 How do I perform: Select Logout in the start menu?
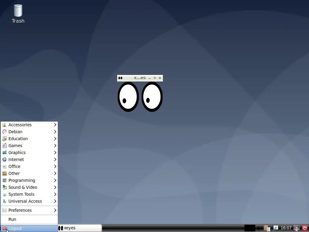coord(29,228)
